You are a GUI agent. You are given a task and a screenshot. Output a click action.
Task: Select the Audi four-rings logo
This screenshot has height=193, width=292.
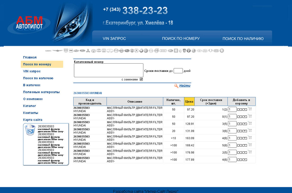pos(163,51)
